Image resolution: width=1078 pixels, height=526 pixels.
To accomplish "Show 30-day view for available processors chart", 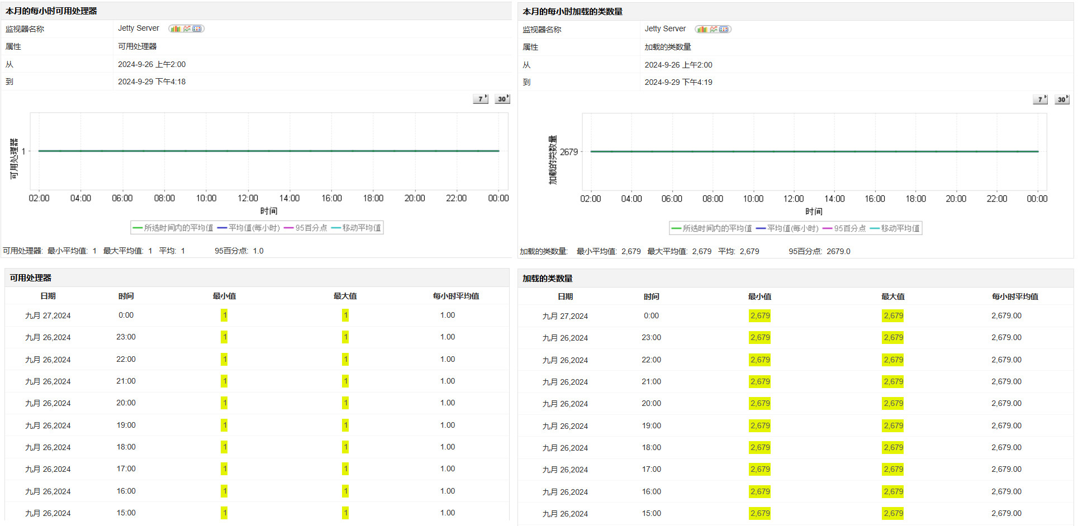I will 502,99.
